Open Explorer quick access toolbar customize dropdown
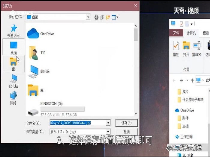This screenshot has height=157, width=210. pos(191,24)
